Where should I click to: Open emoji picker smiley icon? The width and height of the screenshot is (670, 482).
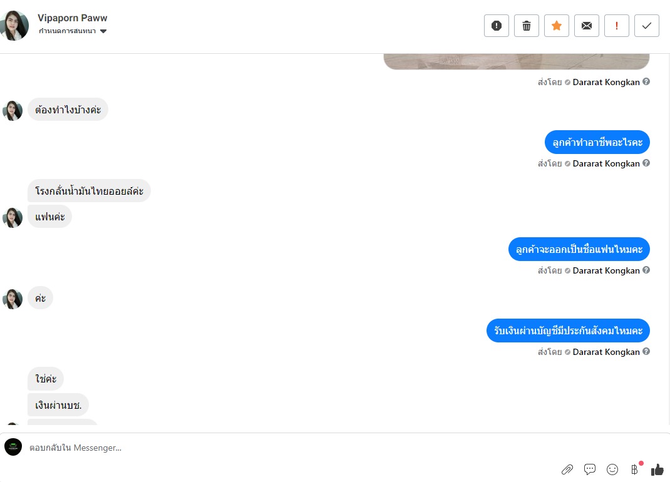612,469
